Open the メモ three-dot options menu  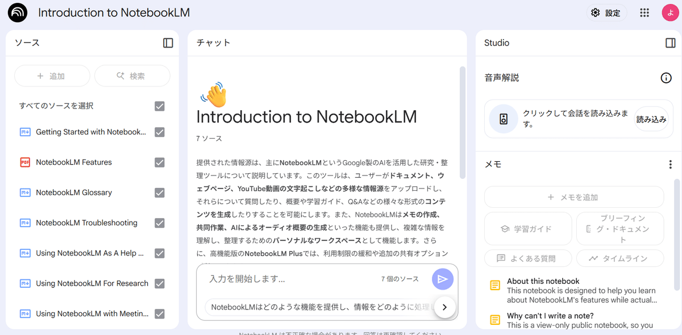[670, 164]
